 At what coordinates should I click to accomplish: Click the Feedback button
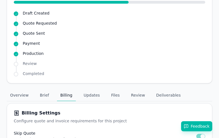click(x=197, y=126)
